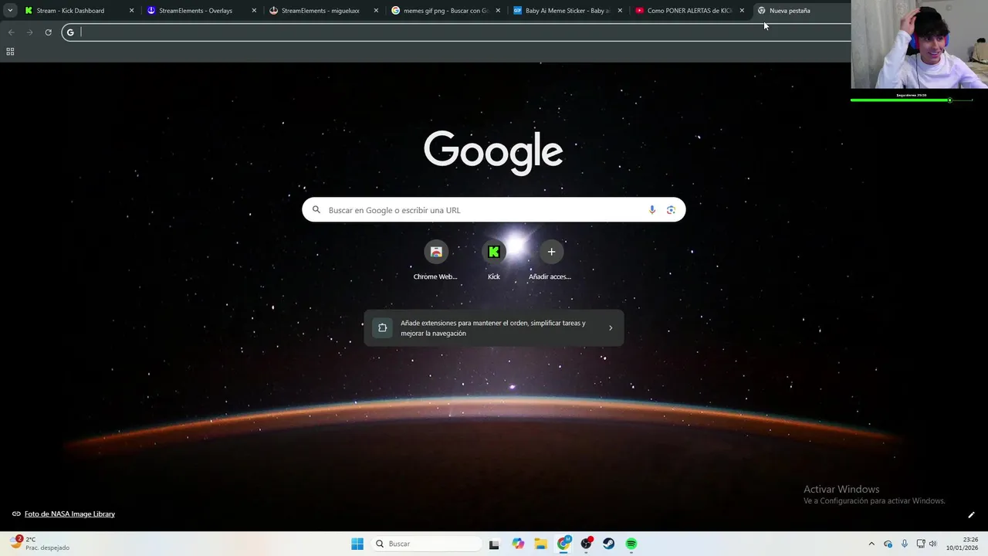
Task: Open Steam from the taskbar
Action: pyautogui.click(x=609, y=544)
